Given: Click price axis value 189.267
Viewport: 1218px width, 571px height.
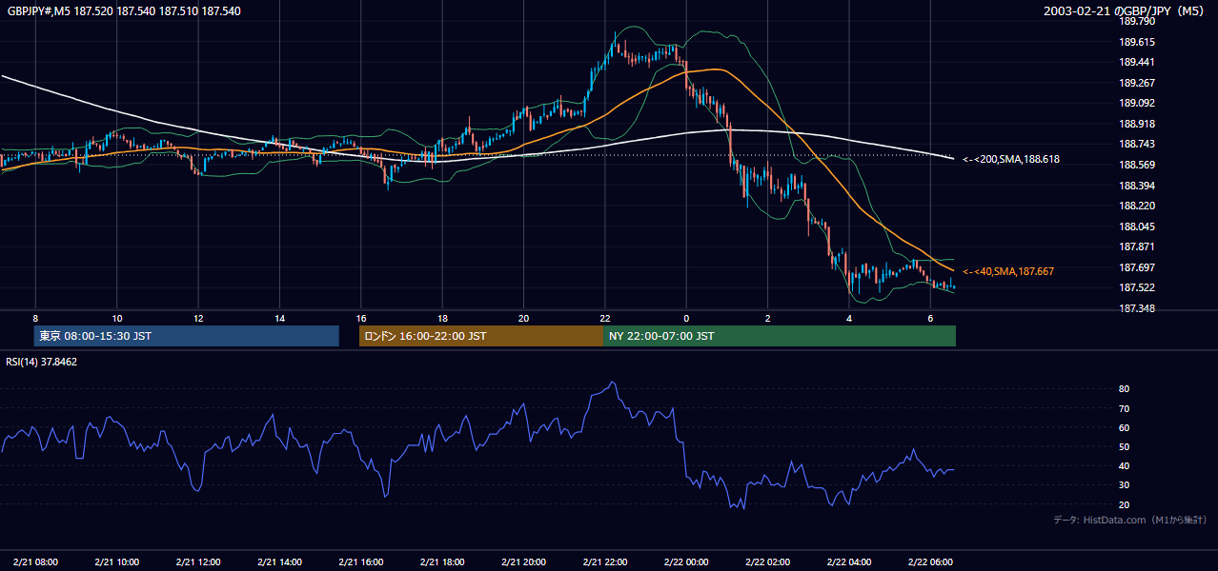Looking at the screenshot, I should point(1137,83).
